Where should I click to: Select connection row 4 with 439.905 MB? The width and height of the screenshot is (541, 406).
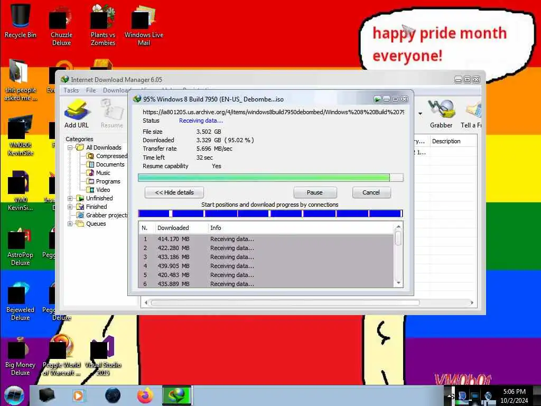[266, 266]
